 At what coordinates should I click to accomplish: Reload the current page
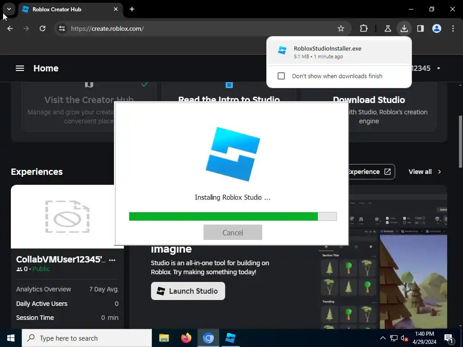coord(43,28)
